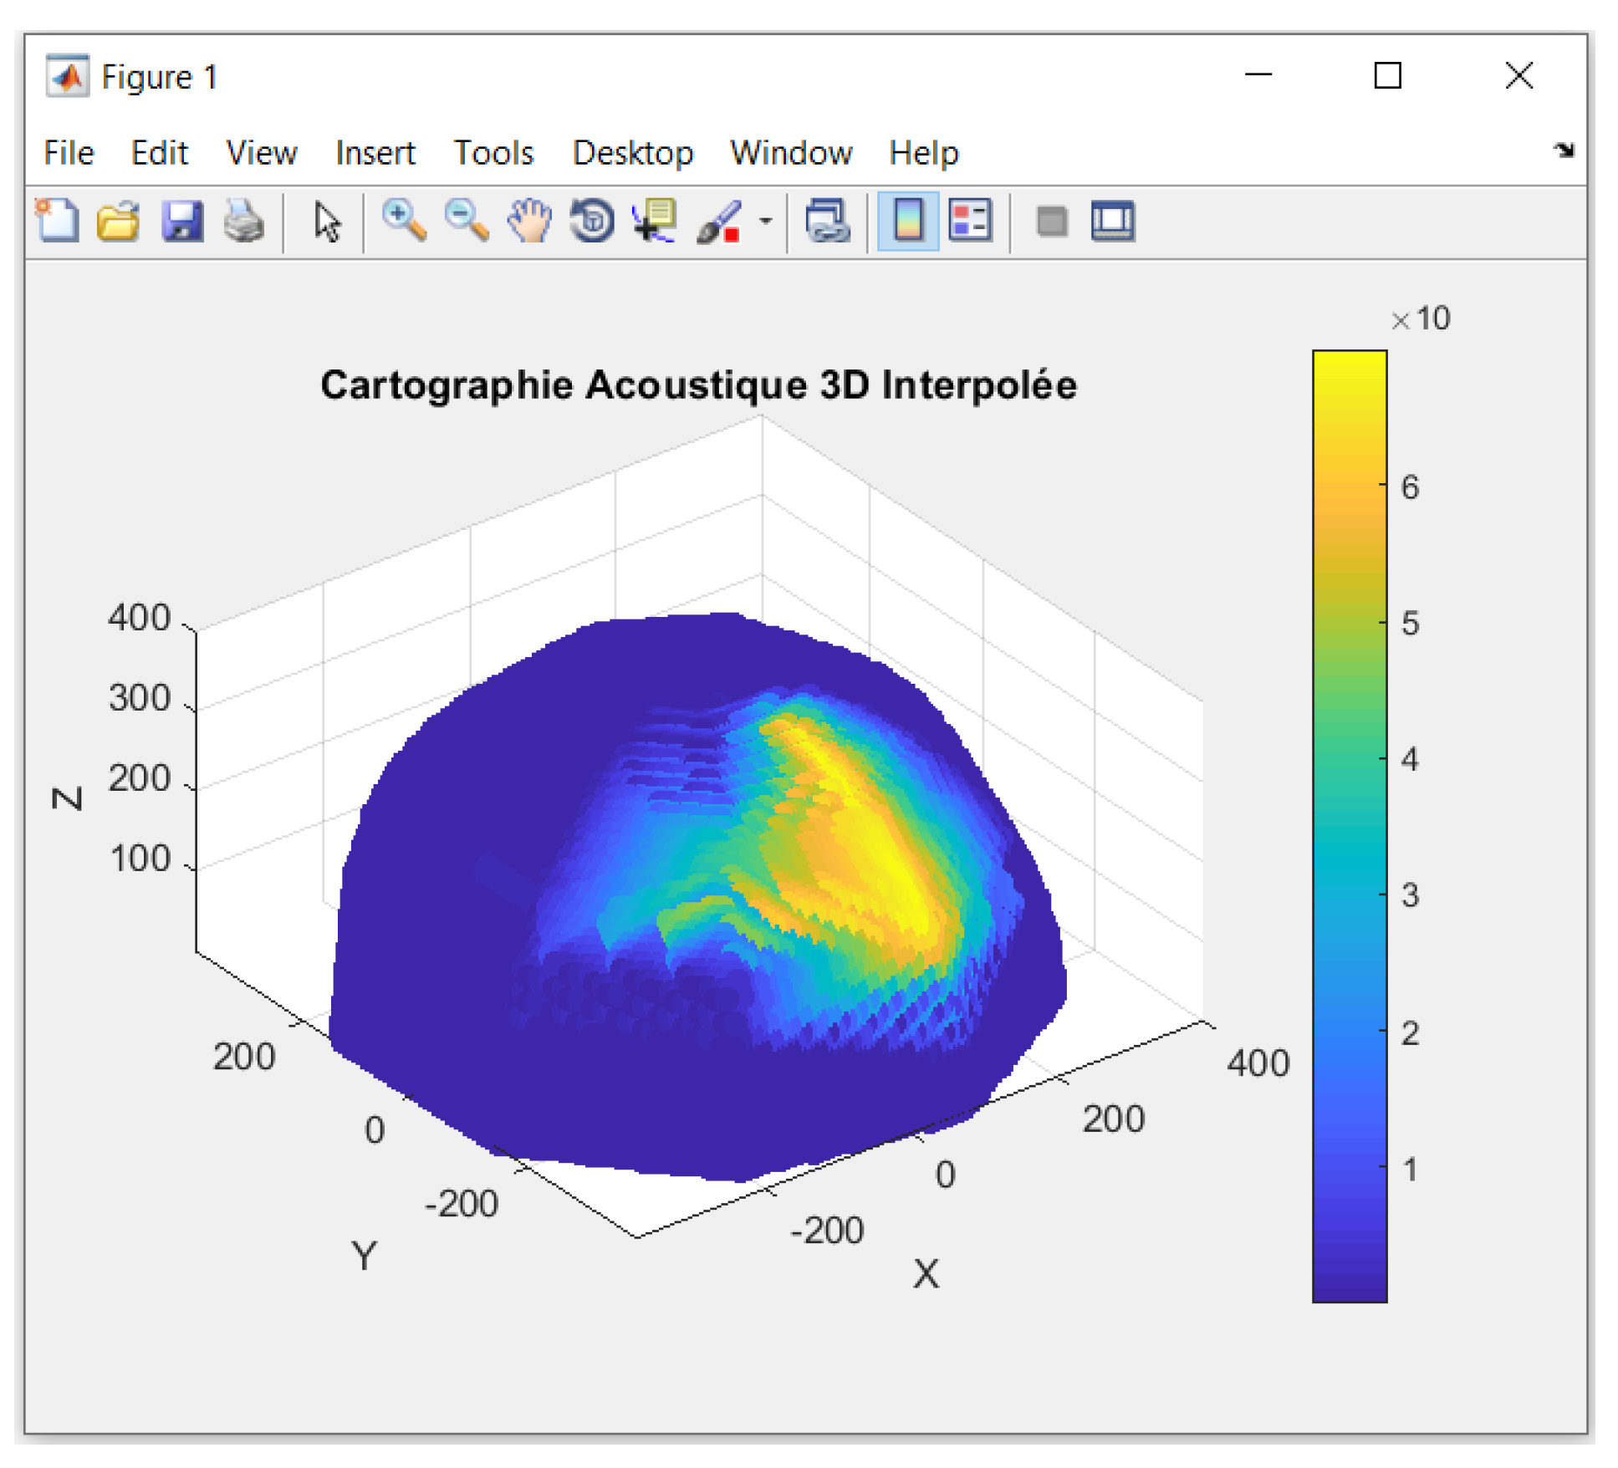Click the Hide Plot Tools icon
The width and height of the screenshot is (1618, 1468).
click(x=1051, y=222)
